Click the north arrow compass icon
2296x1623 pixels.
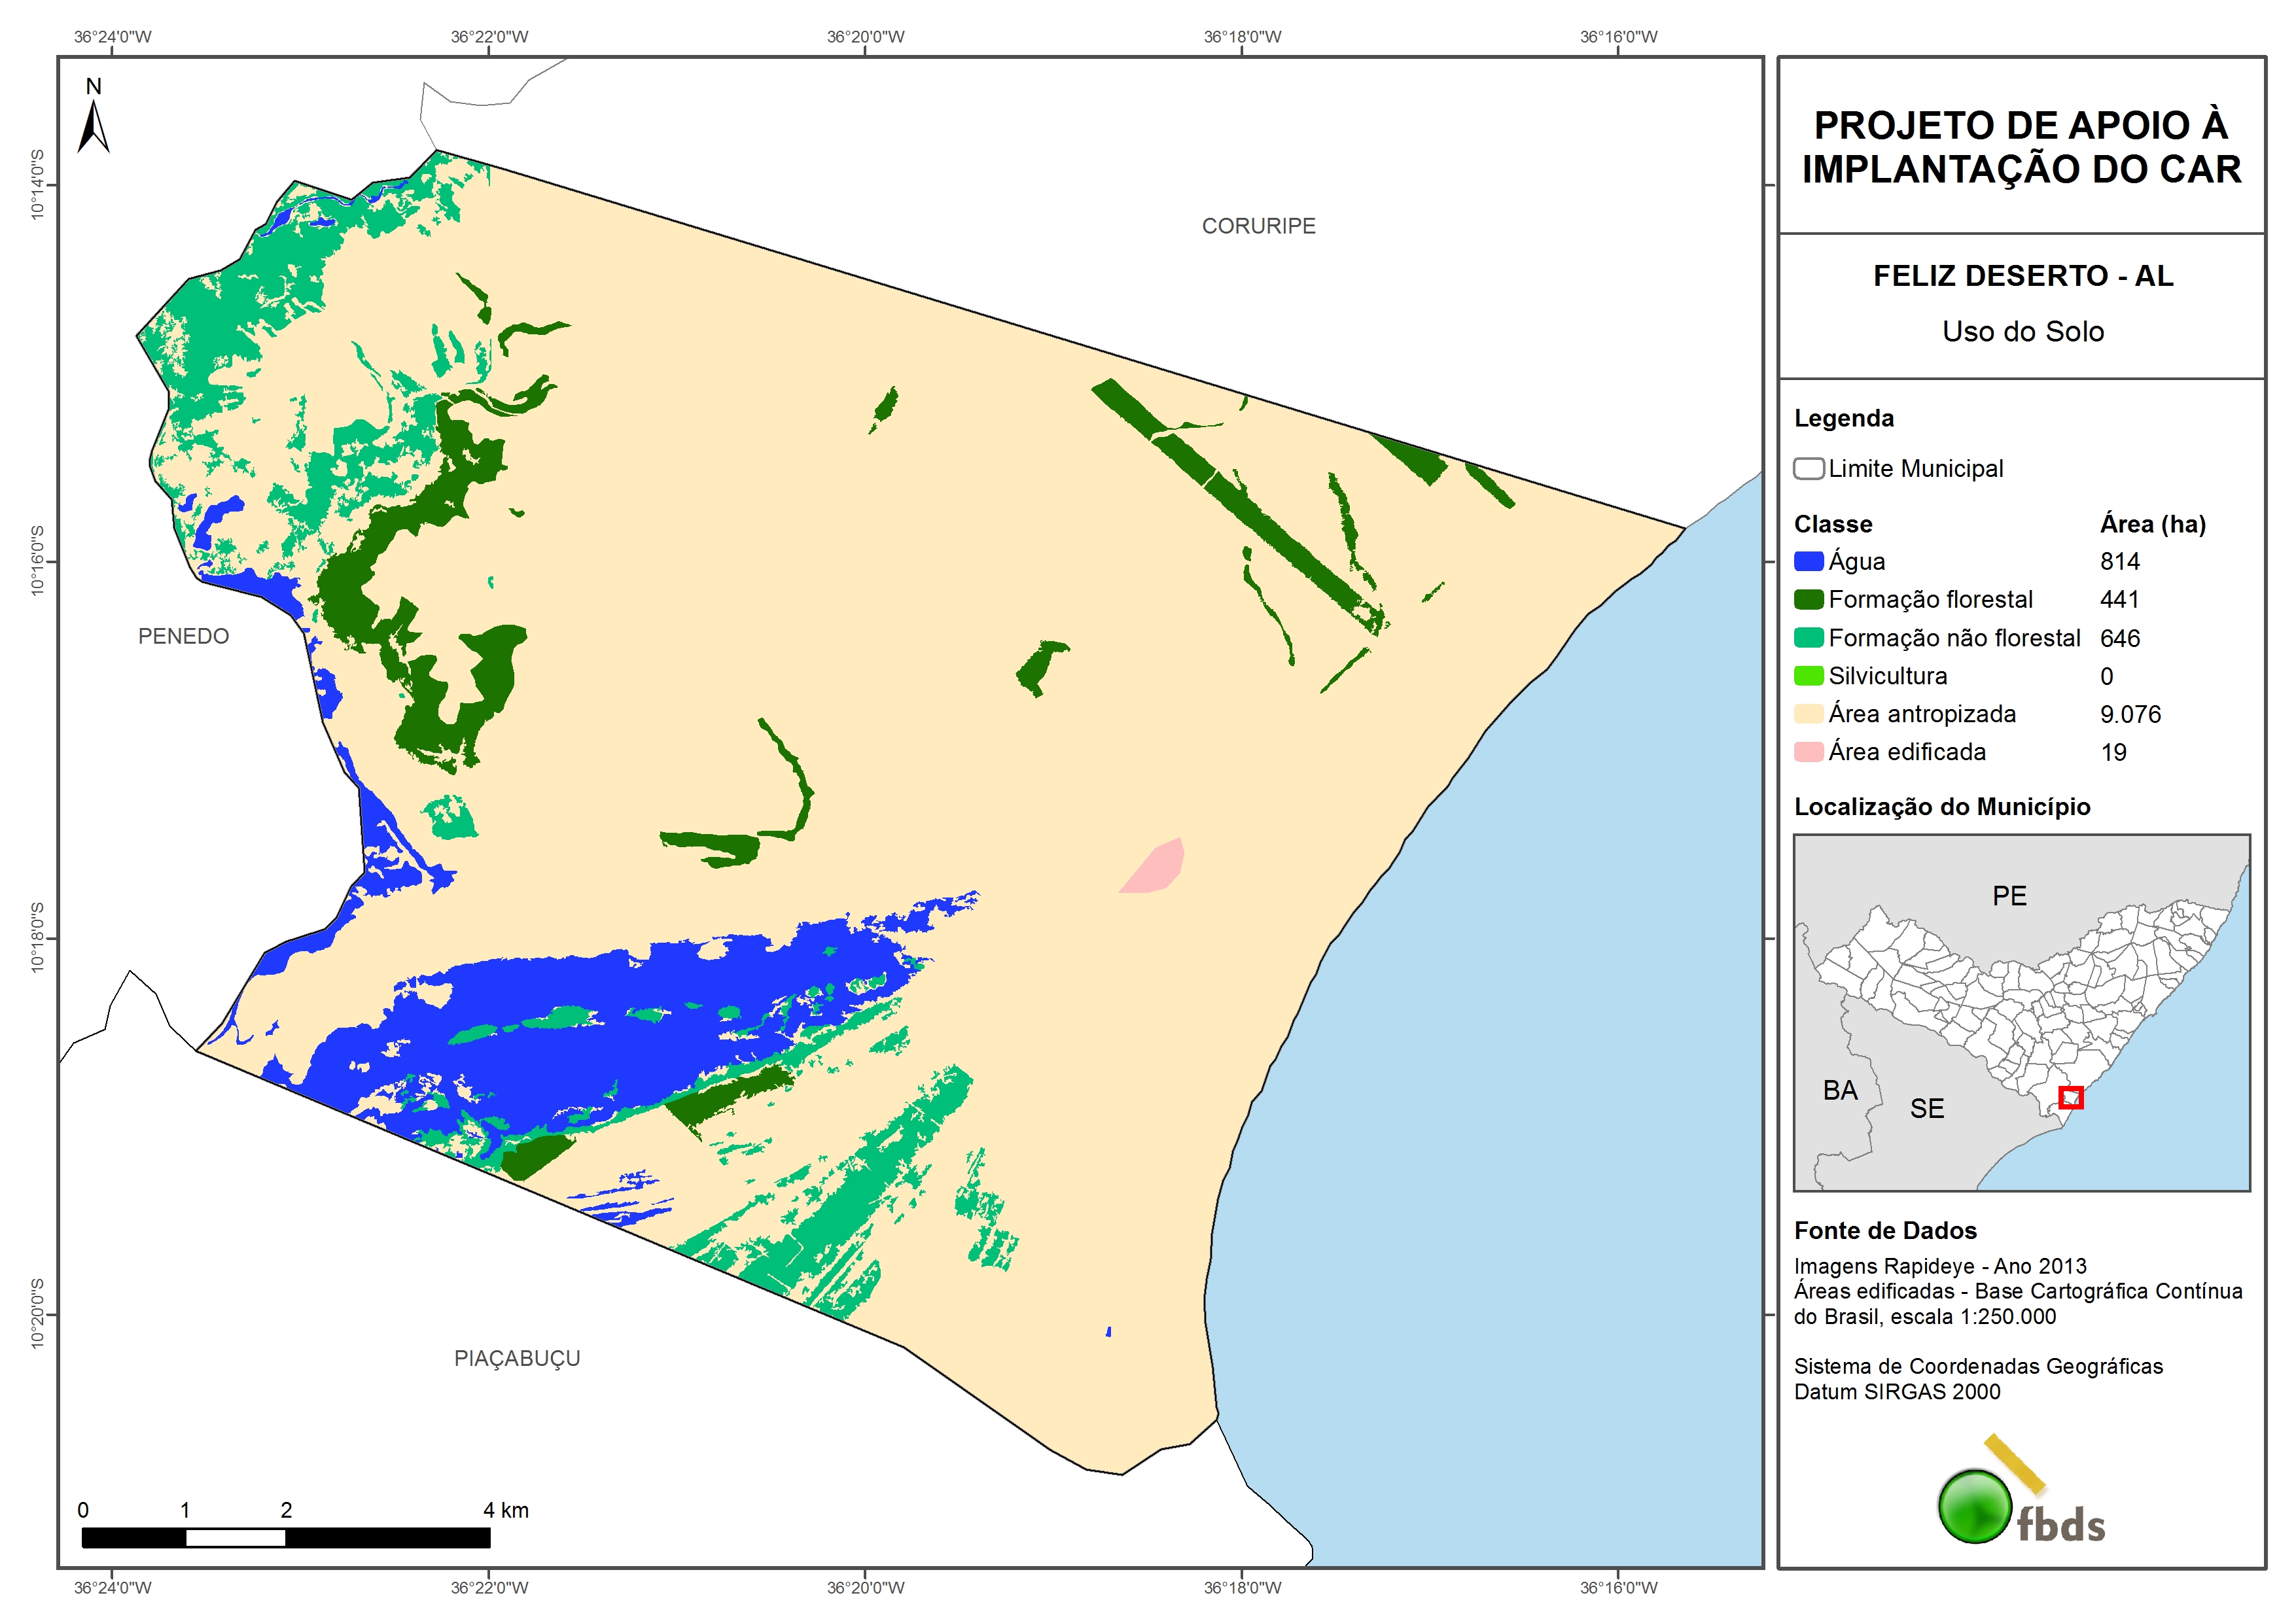(x=93, y=120)
